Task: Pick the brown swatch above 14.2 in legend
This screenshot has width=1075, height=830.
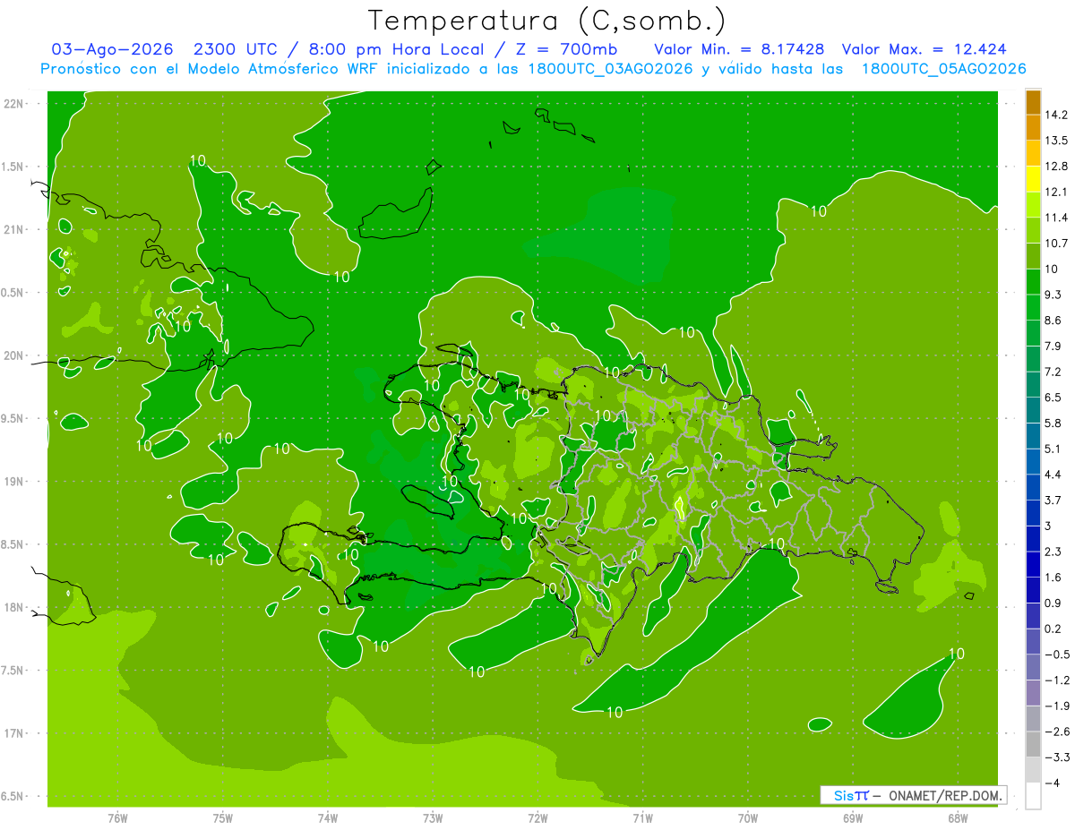Action: 1033,103
